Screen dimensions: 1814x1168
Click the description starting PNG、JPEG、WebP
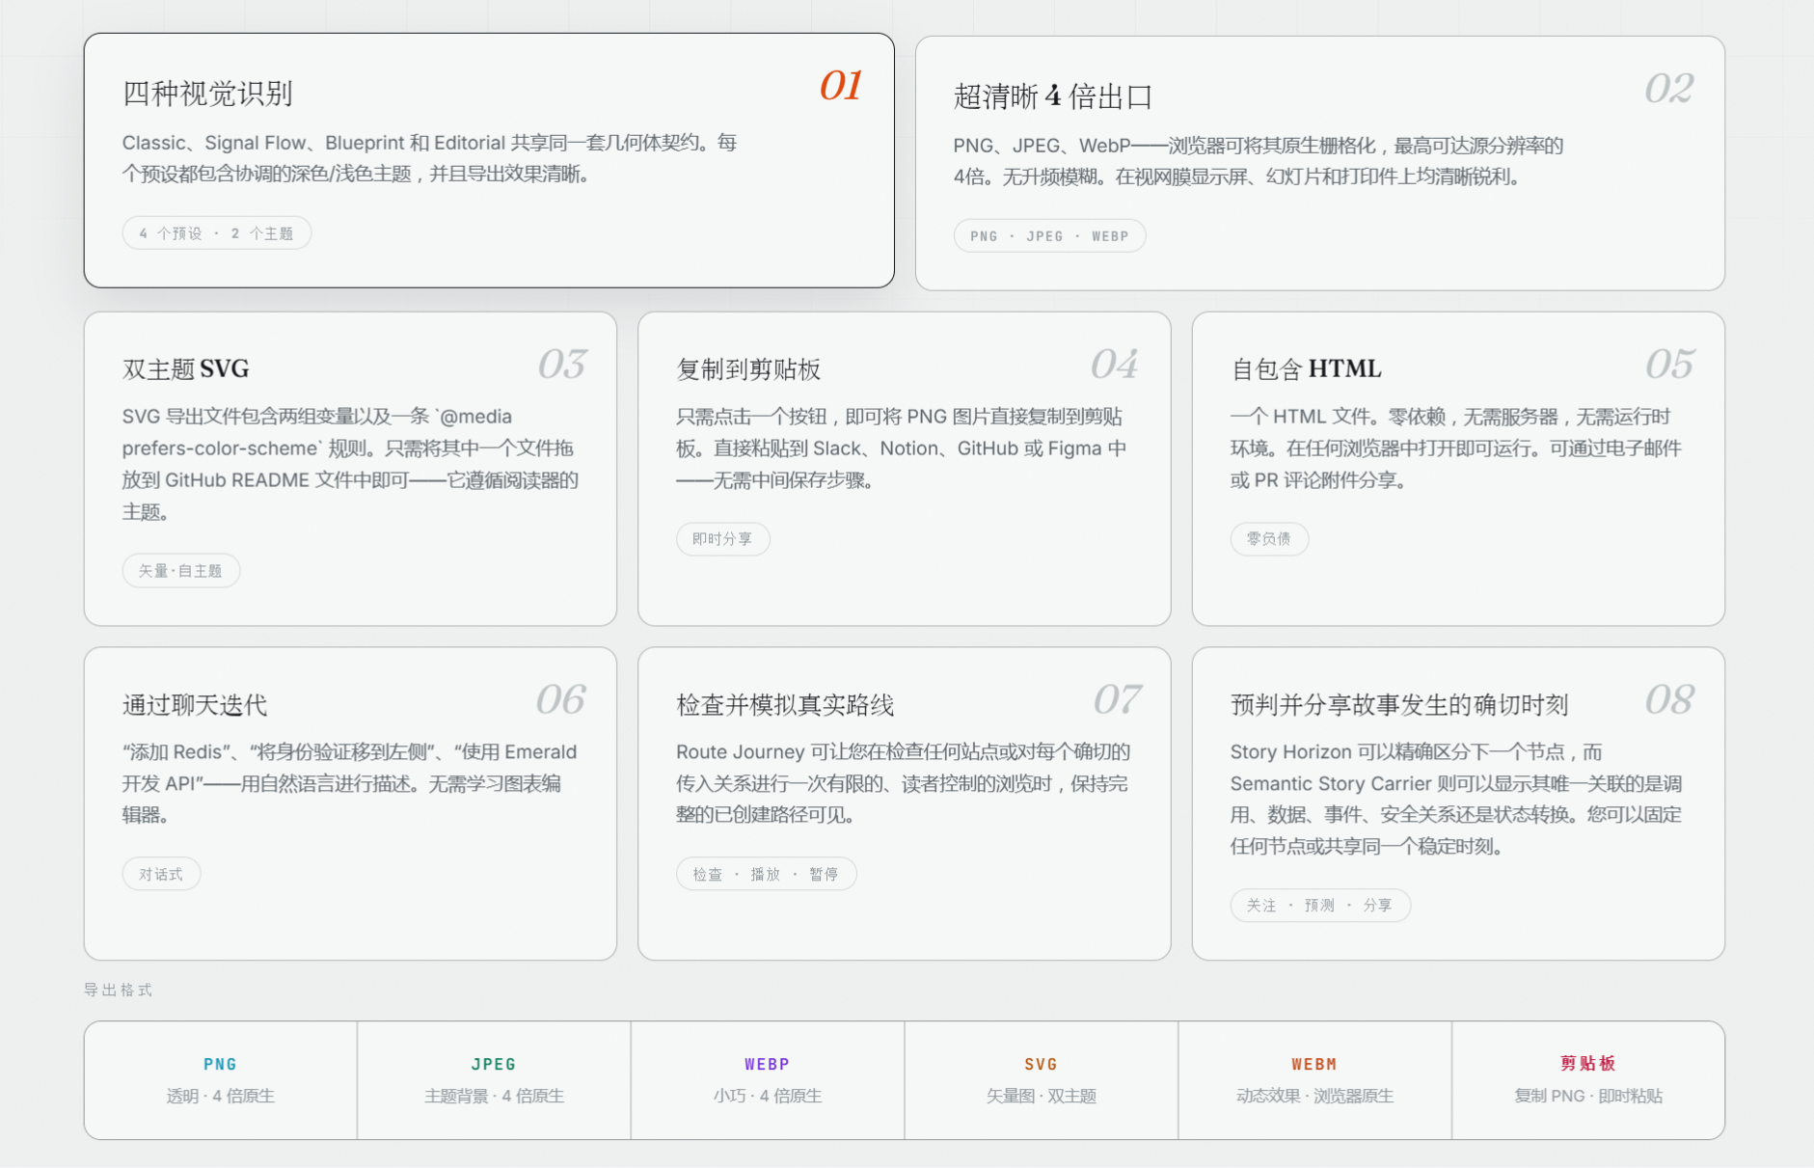pyautogui.click(x=1259, y=162)
